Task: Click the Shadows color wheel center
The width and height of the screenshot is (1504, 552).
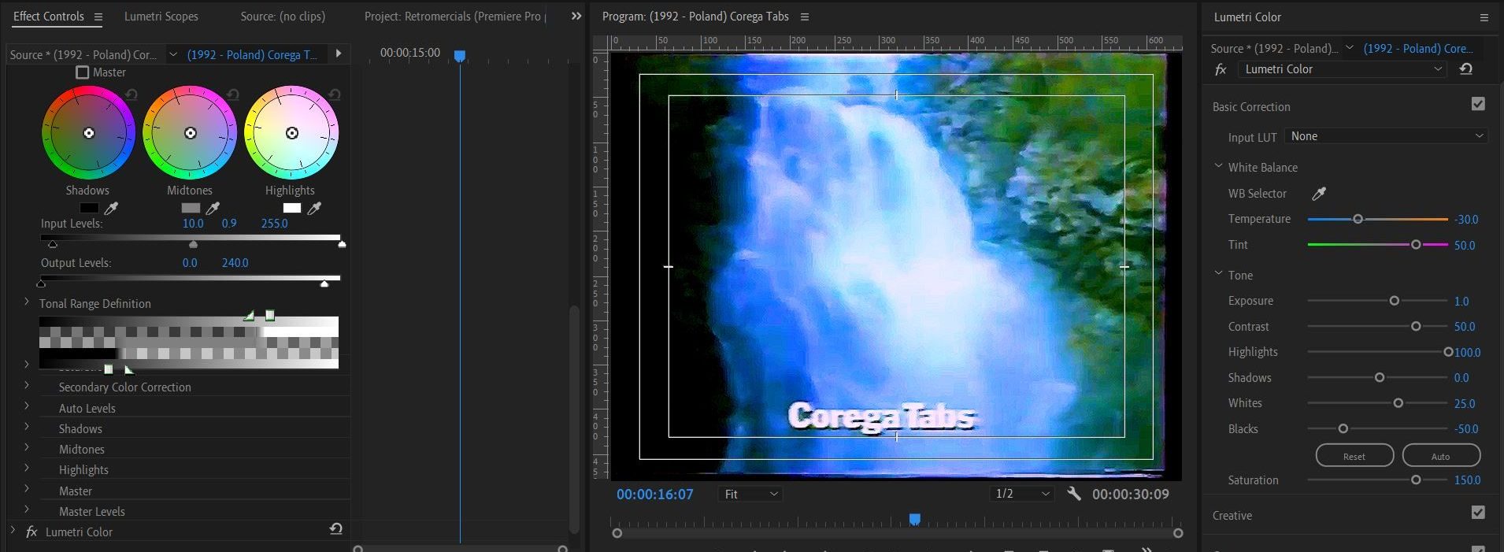Action: (x=89, y=133)
